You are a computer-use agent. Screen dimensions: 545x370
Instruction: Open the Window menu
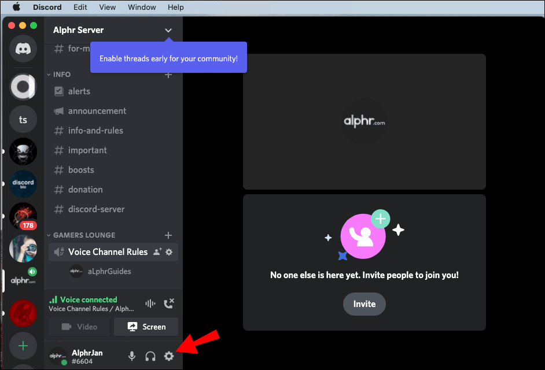pyautogui.click(x=142, y=8)
